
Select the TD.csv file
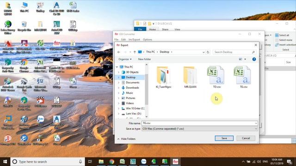tap(217, 77)
